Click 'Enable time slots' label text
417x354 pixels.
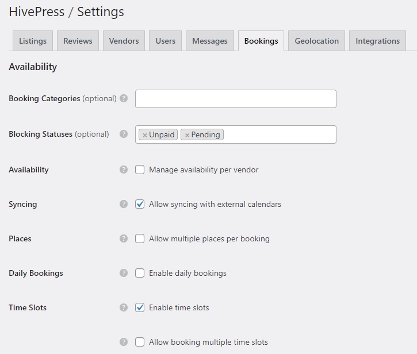coord(179,307)
